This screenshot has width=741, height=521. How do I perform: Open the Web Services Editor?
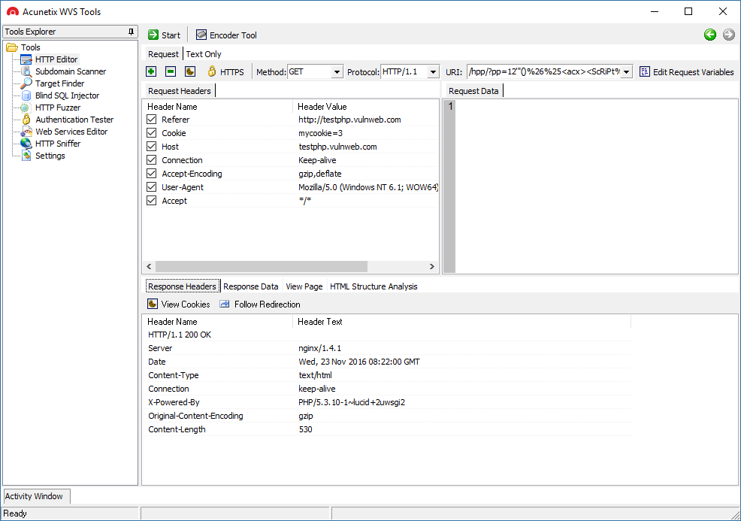tap(71, 132)
